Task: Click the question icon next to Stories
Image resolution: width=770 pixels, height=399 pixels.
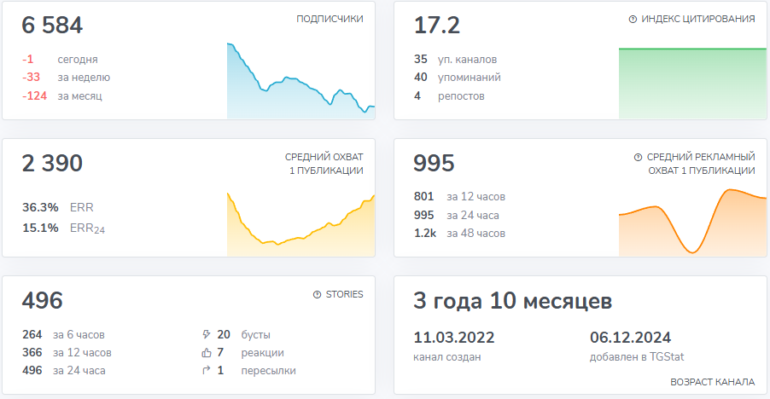Action: (318, 295)
